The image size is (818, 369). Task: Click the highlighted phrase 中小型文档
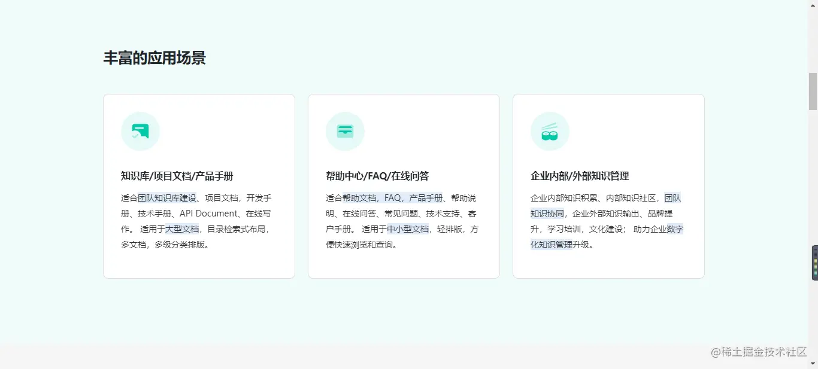tap(408, 229)
